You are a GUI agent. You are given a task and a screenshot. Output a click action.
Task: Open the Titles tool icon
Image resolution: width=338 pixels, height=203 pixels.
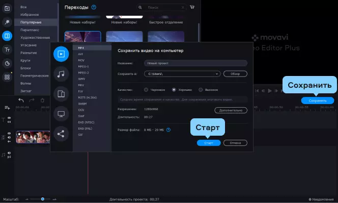point(7,49)
